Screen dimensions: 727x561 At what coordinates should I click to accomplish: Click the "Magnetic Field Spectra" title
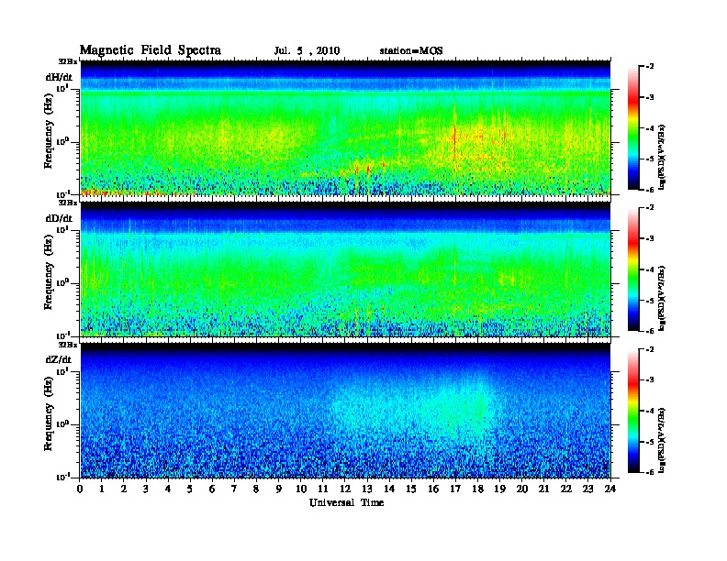click(x=151, y=50)
